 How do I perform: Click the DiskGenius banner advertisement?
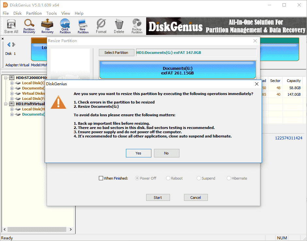(x=226, y=26)
